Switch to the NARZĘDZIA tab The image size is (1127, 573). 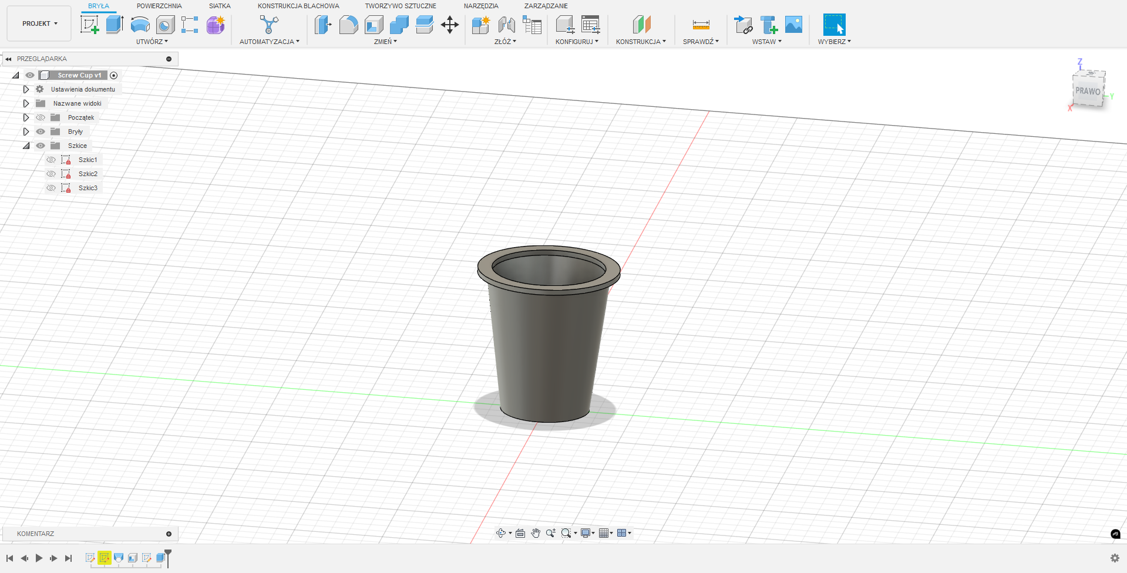[x=481, y=6]
